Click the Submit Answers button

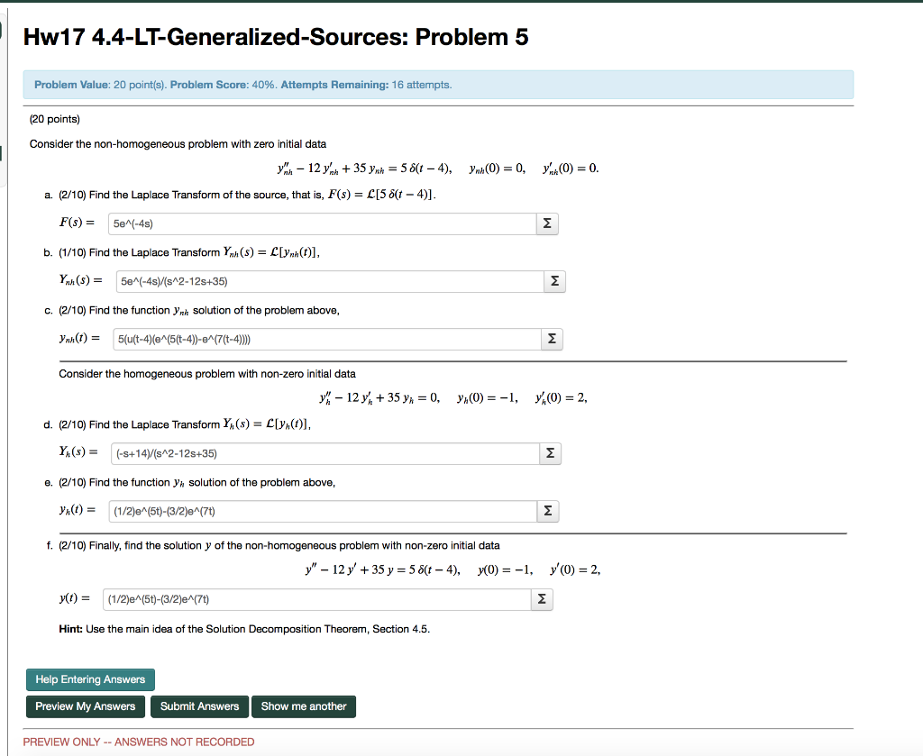(x=199, y=706)
